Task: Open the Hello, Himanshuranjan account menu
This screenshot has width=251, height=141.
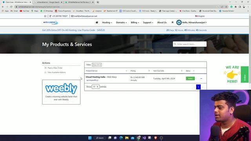Action: point(195,23)
